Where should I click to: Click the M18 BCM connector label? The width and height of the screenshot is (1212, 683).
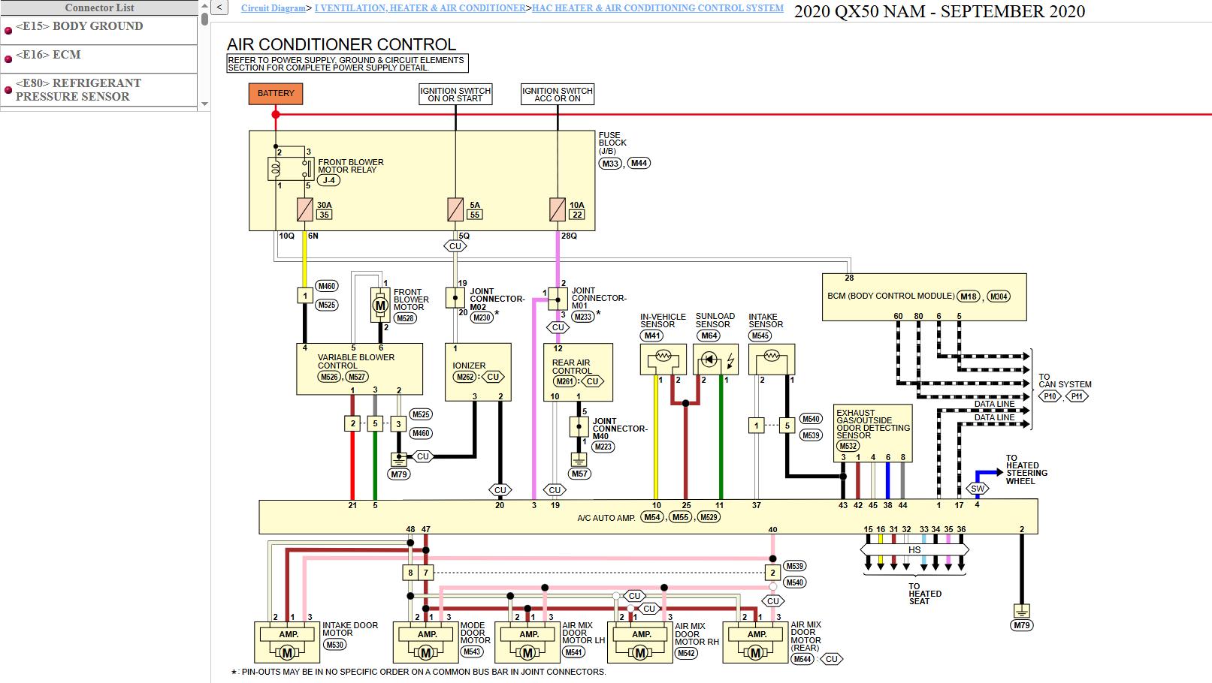pyautogui.click(x=969, y=296)
